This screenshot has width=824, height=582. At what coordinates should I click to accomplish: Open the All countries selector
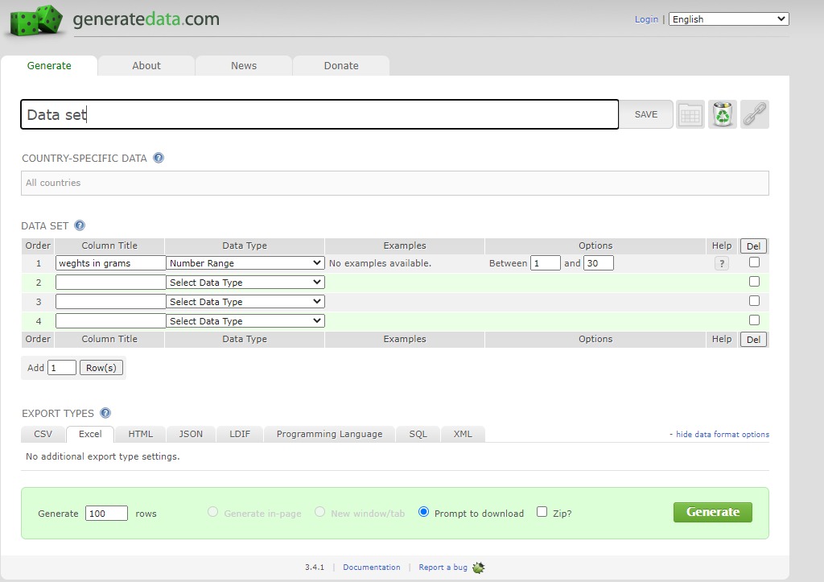pos(394,183)
